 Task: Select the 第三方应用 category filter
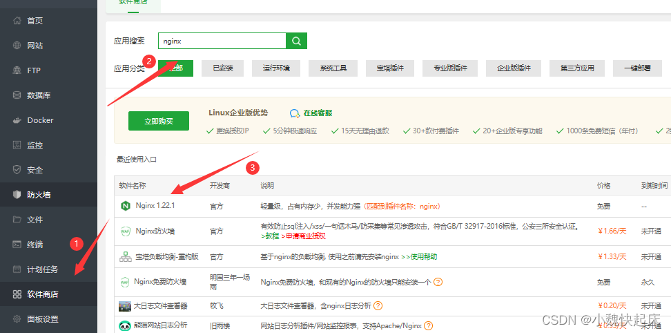tap(577, 68)
